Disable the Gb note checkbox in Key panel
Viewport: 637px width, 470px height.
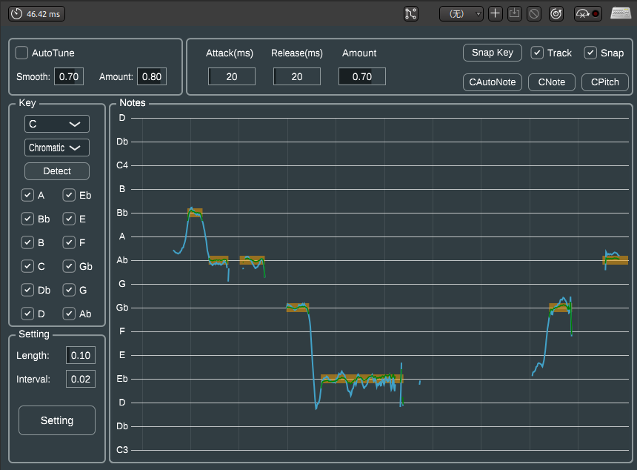(69, 266)
